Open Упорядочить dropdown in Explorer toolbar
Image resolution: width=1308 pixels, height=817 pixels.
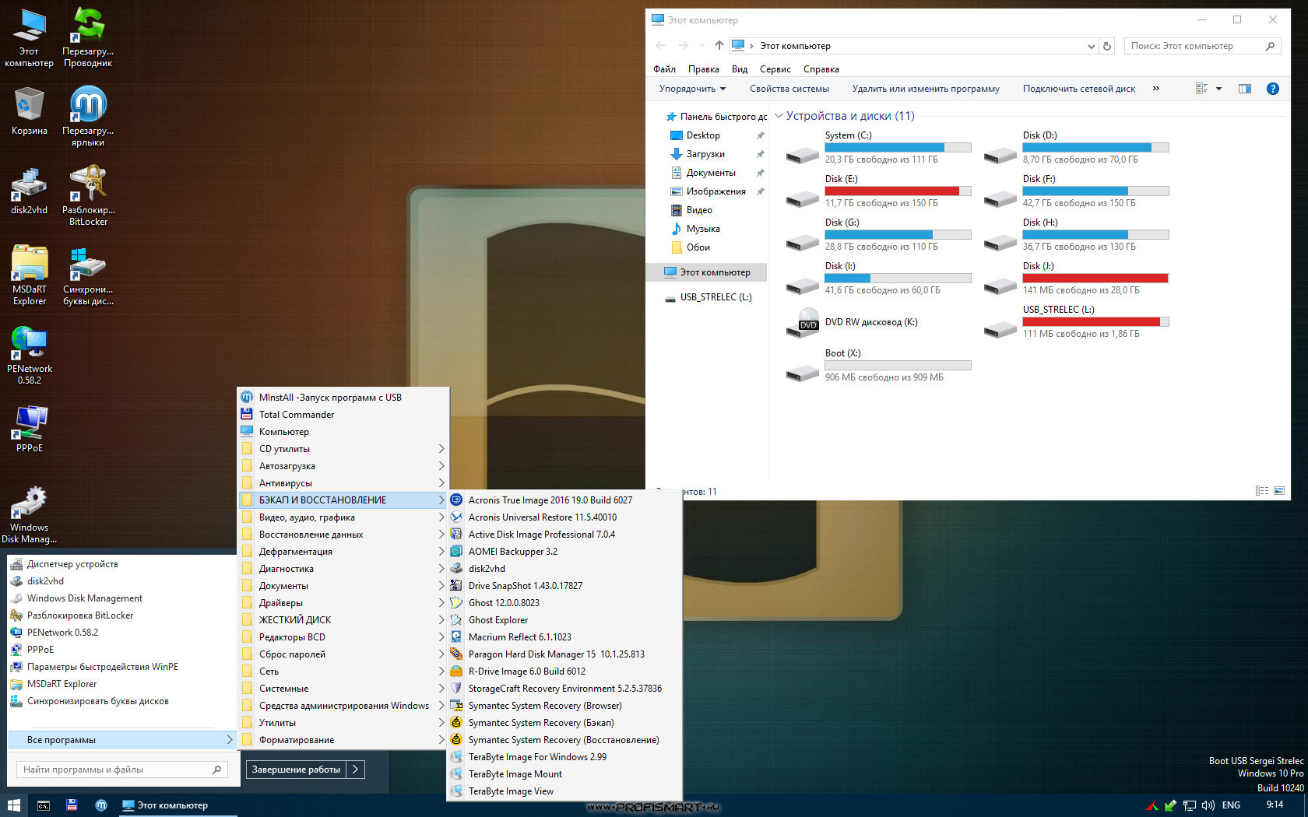pyautogui.click(x=692, y=89)
